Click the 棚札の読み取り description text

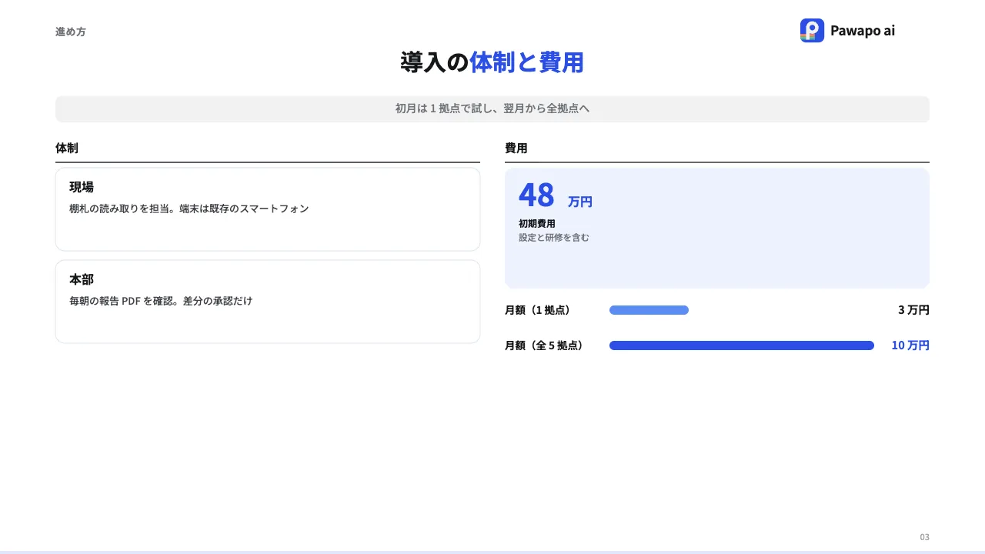tap(189, 209)
